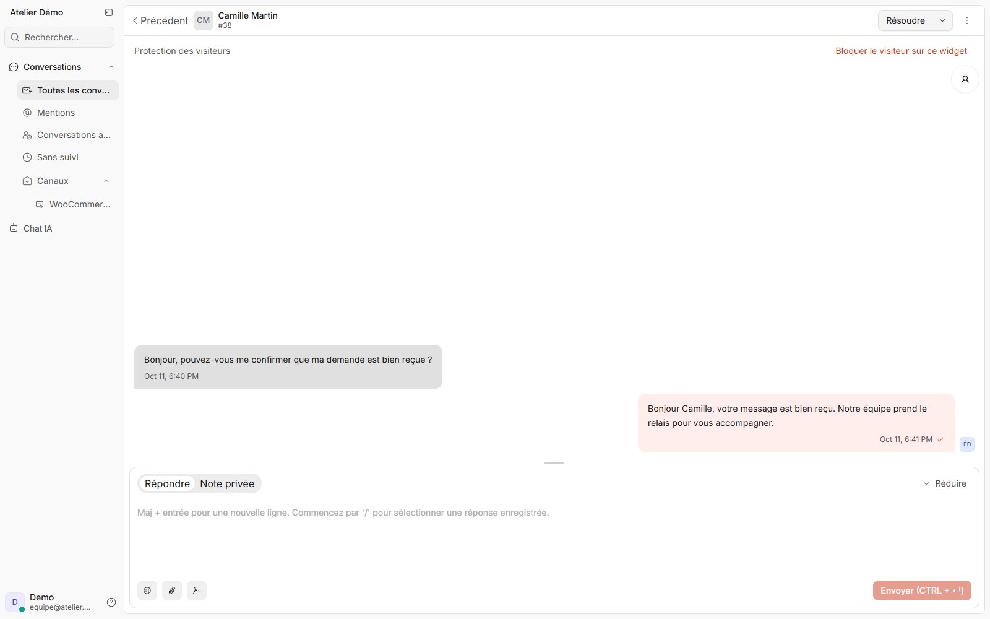Open the three-dot more options menu
This screenshot has width=990, height=619.
coord(967,20)
